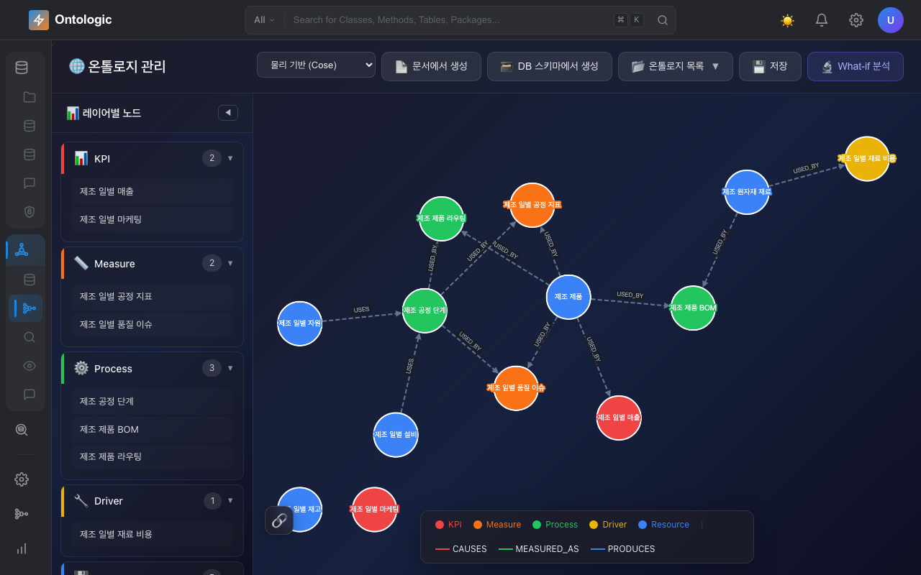
Task: Open the 온톨로지 목록 dropdown
Action: (675, 66)
